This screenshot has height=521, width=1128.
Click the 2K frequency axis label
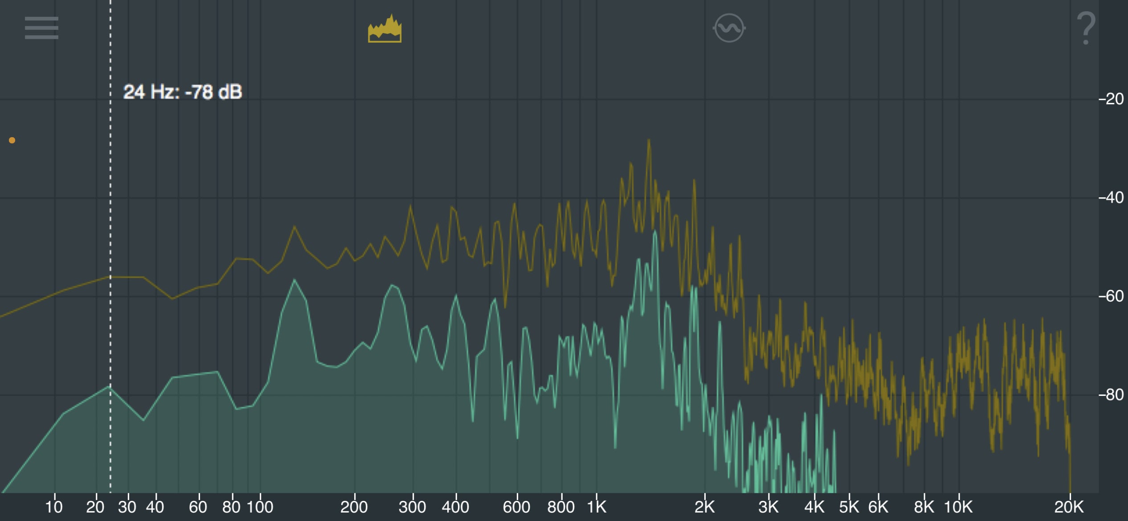pyautogui.click(x=704, y=507)
